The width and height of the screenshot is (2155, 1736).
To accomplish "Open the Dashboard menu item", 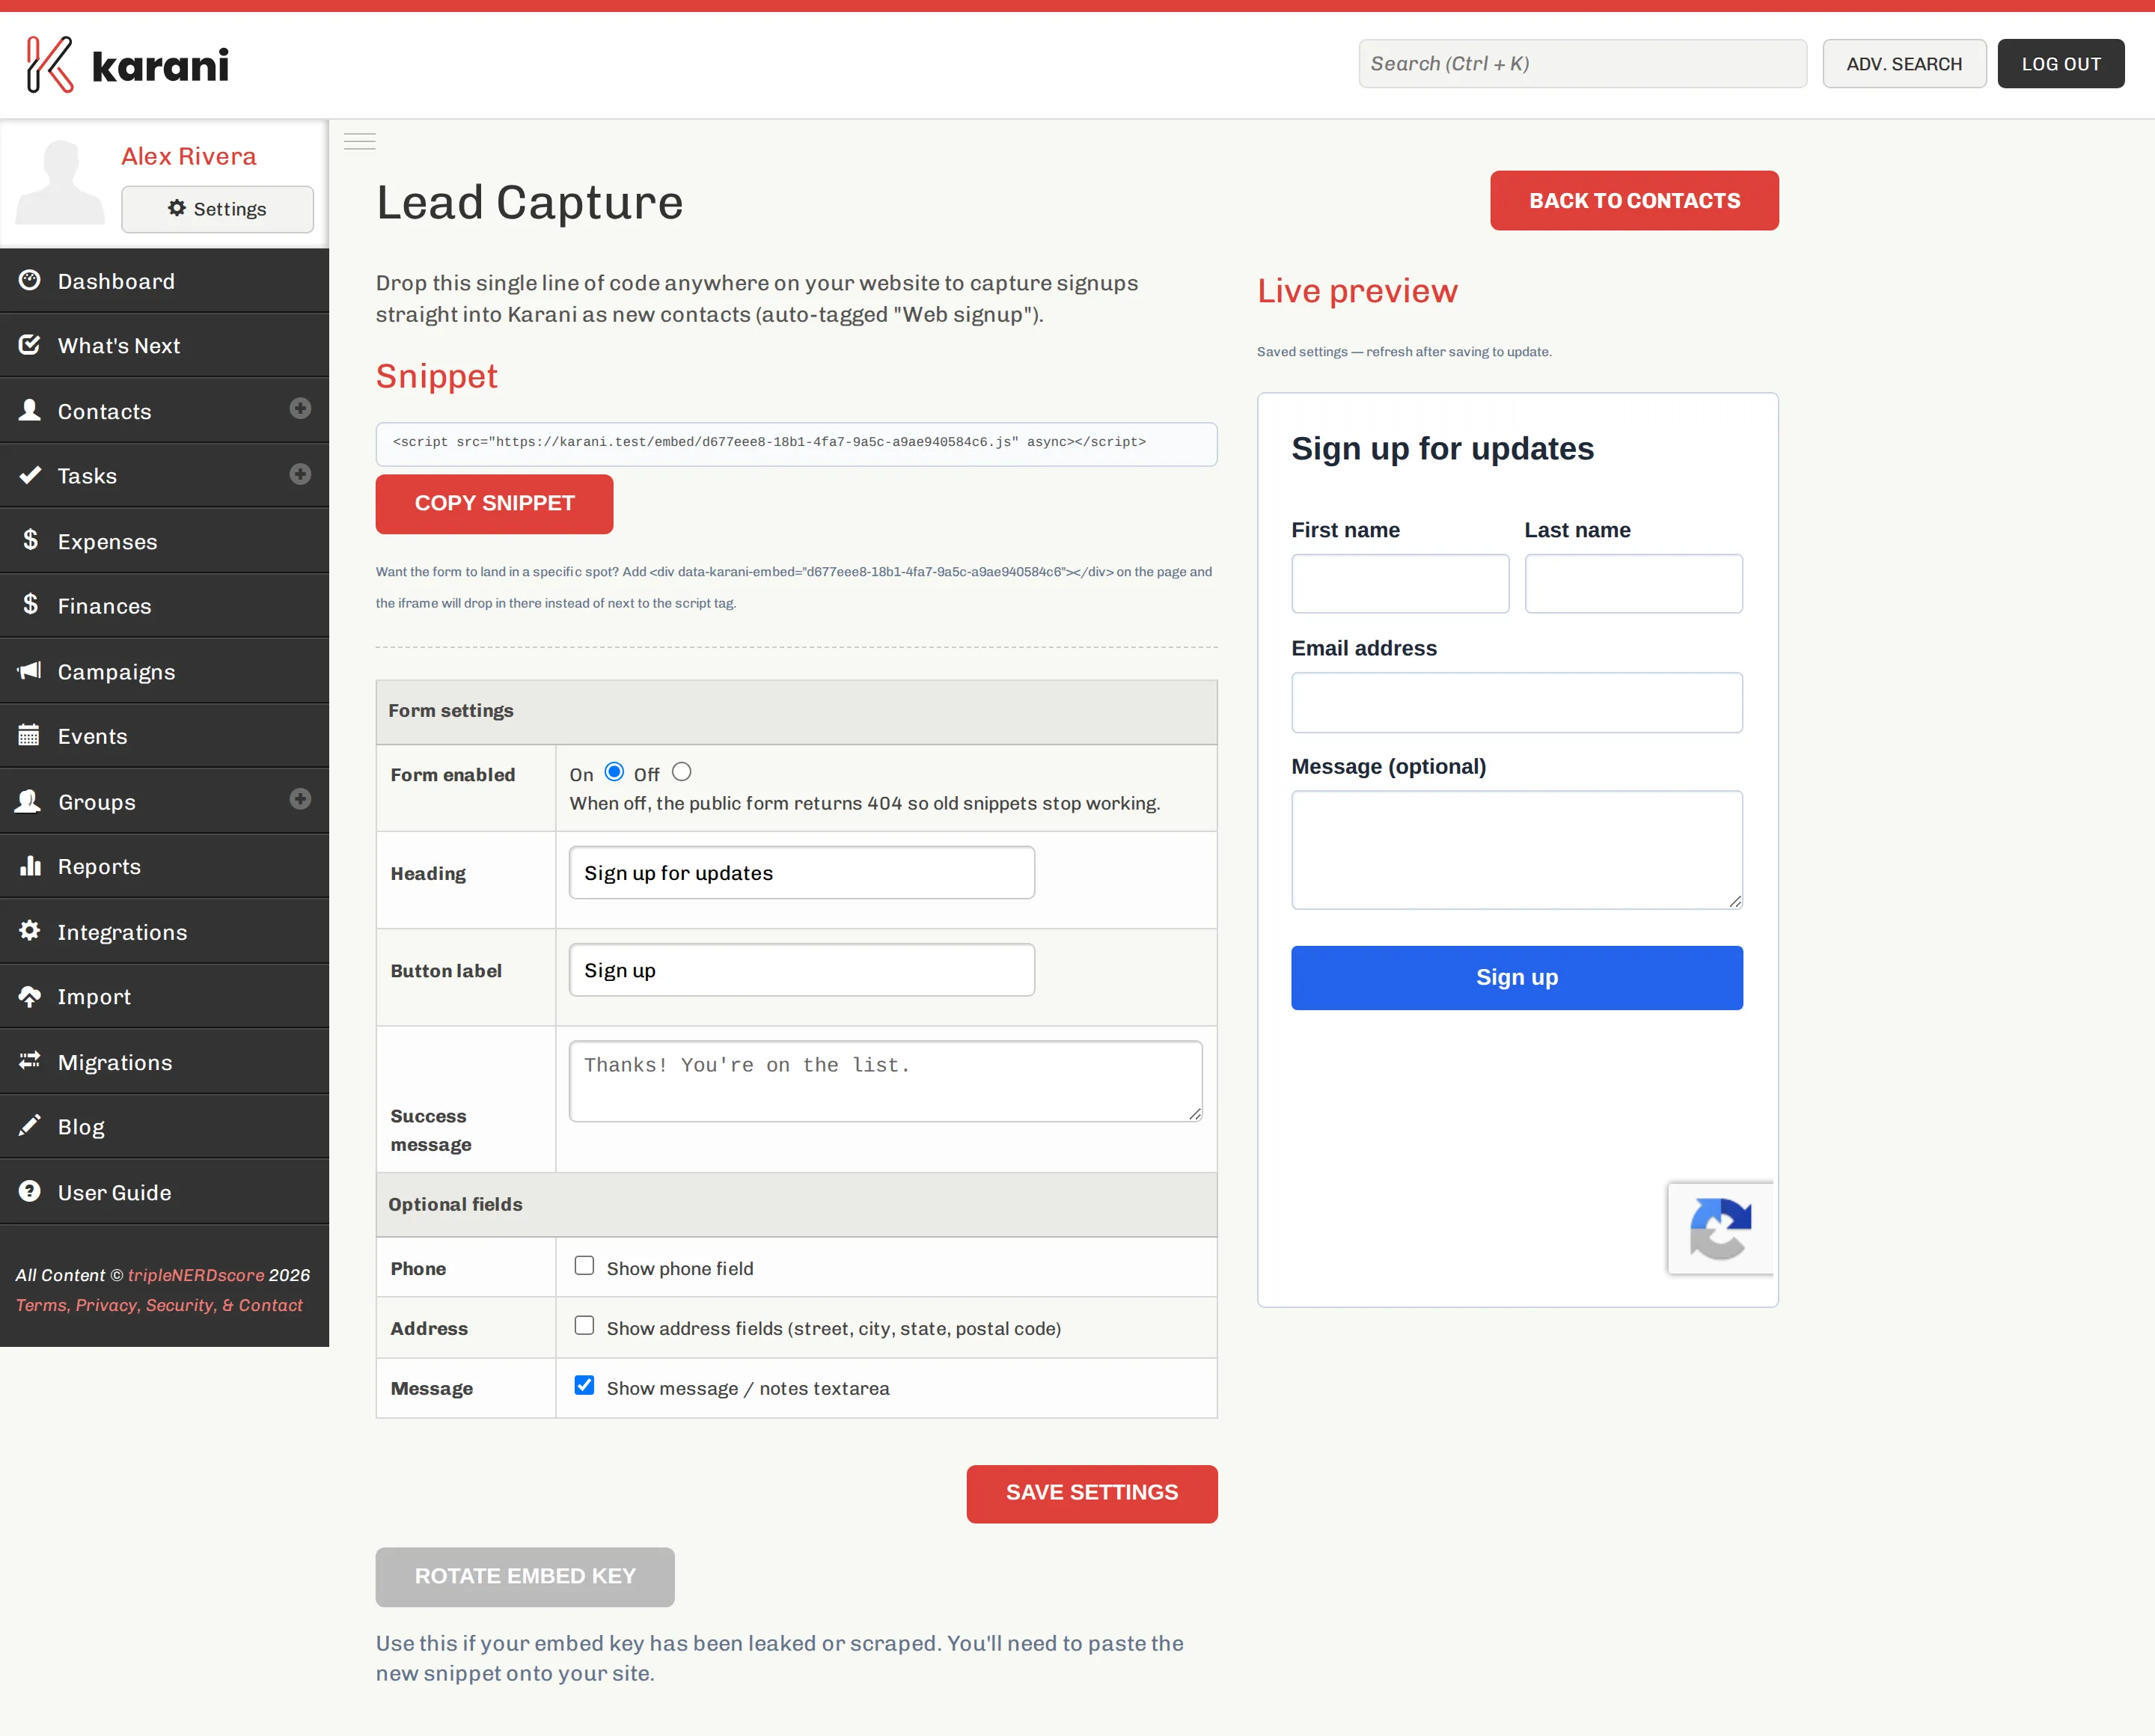I will coord(164,281).
